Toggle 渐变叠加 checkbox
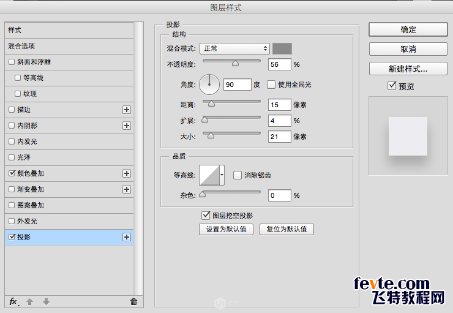 (x=12, y=189)
